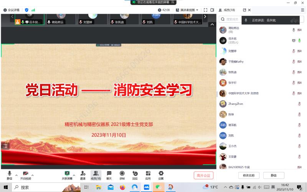Open the 回应 reactions icon
The height and width of the screenshot is (192, 307).
tap(135, 174)
